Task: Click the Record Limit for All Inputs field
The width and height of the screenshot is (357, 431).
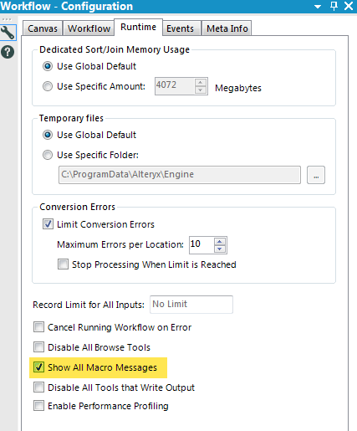Action: coord(191,305)
